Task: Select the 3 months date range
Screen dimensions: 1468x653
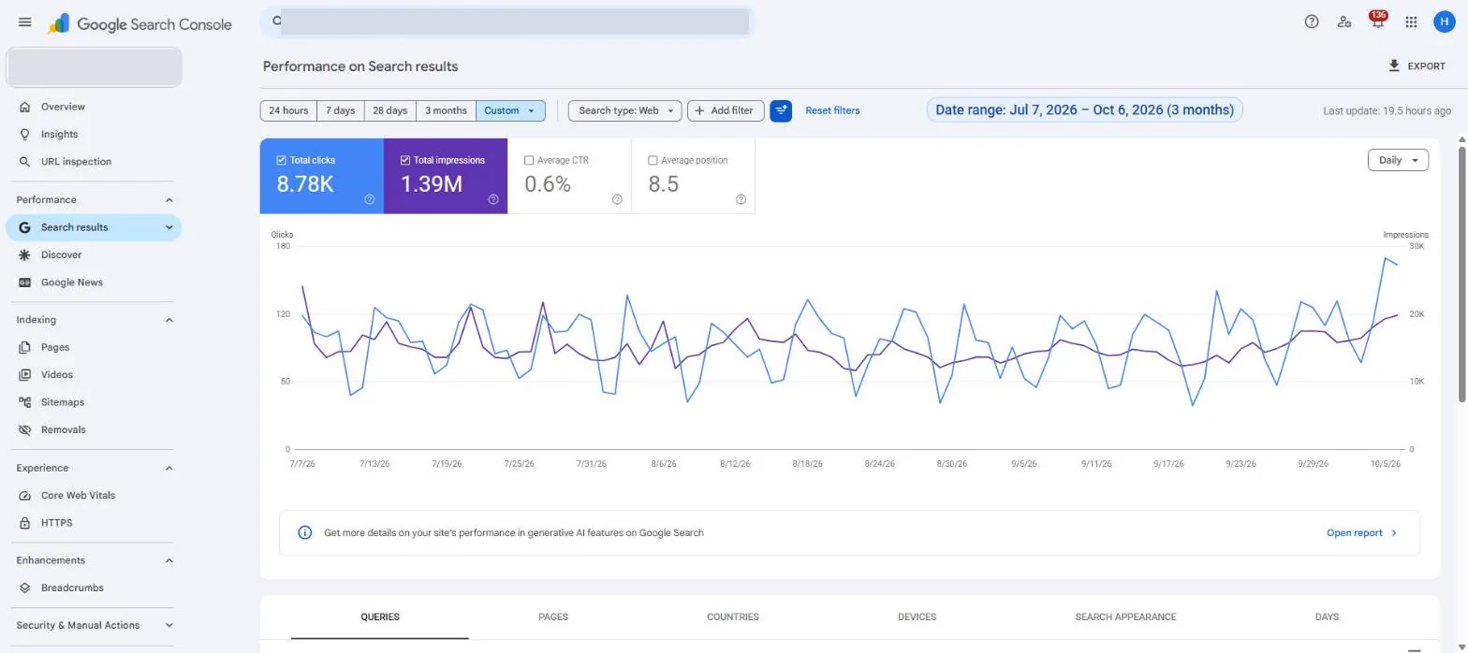Action: point(446,110)
